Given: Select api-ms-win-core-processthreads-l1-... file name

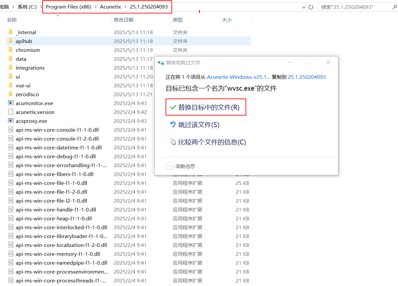Looking at the screenshot, I should pyautogui.click(x=61, y=280).
